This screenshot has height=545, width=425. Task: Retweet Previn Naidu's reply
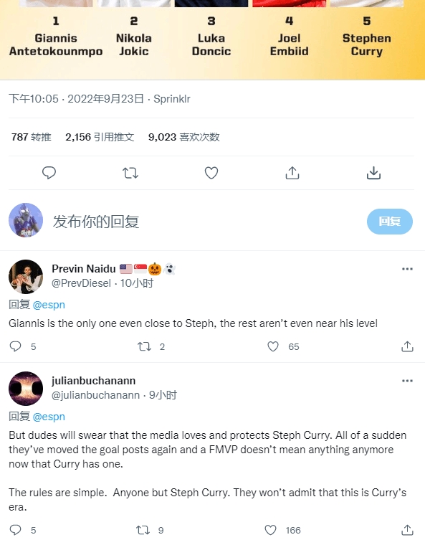point(144,346)
